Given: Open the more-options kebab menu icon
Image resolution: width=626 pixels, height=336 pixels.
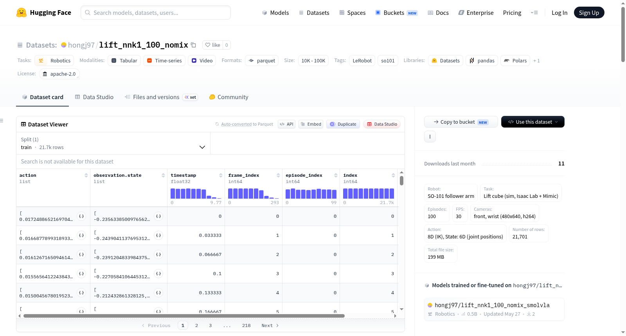Looking at the screenshot, I should pos(430,137).
